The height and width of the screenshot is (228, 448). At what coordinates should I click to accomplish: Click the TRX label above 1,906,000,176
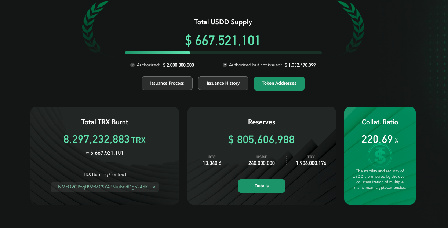click(311, 157)
